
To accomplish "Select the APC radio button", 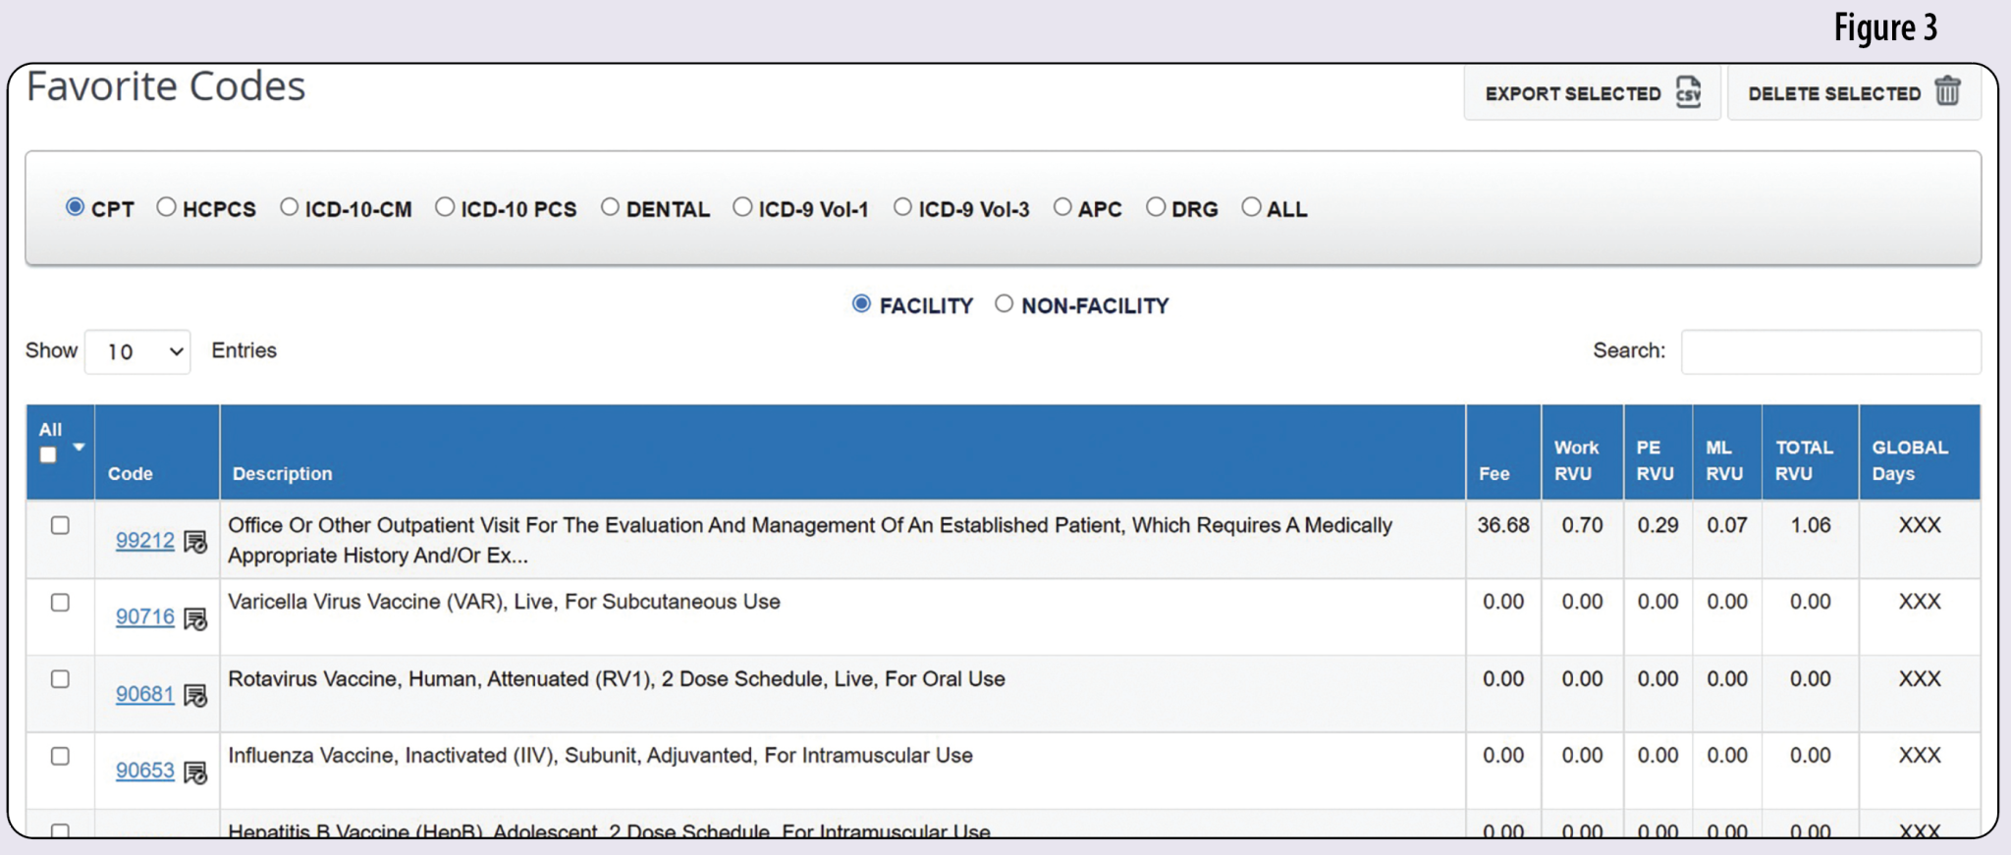I will 1062,207.
